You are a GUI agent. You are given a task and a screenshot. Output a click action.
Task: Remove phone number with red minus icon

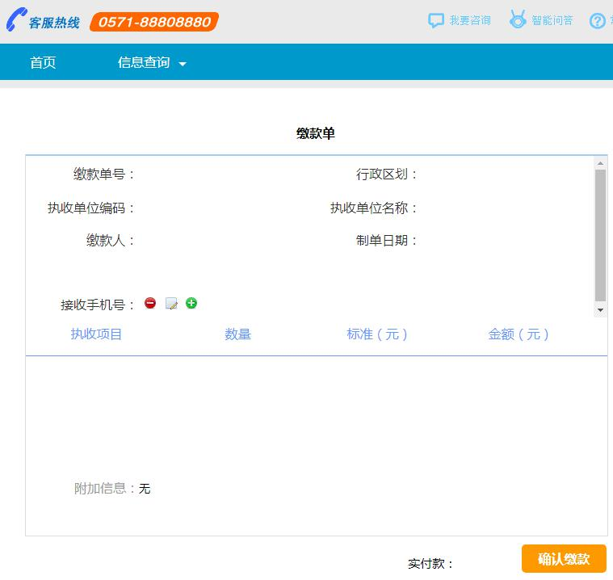click(x=150, y=304)
